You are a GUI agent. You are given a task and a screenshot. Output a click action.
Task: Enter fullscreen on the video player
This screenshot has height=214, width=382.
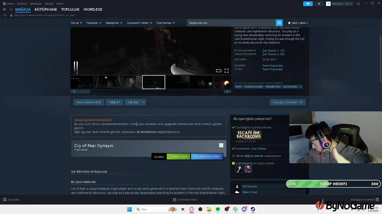(227, 71)
